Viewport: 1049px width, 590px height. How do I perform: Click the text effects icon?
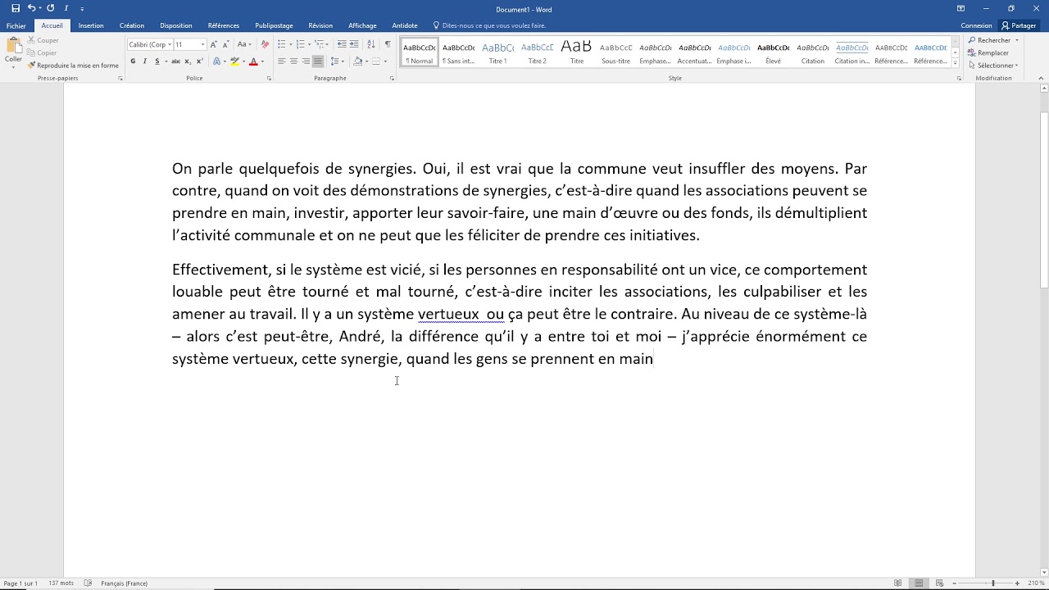tap(217, 61)
